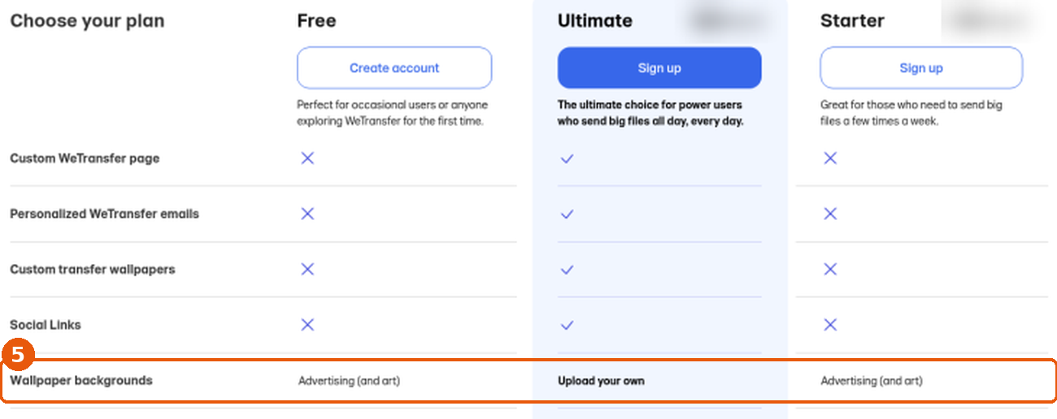The image size is (1057, 419).
Task: Click the Wallpaper backgrounds row label
Action: pos(81,380)
